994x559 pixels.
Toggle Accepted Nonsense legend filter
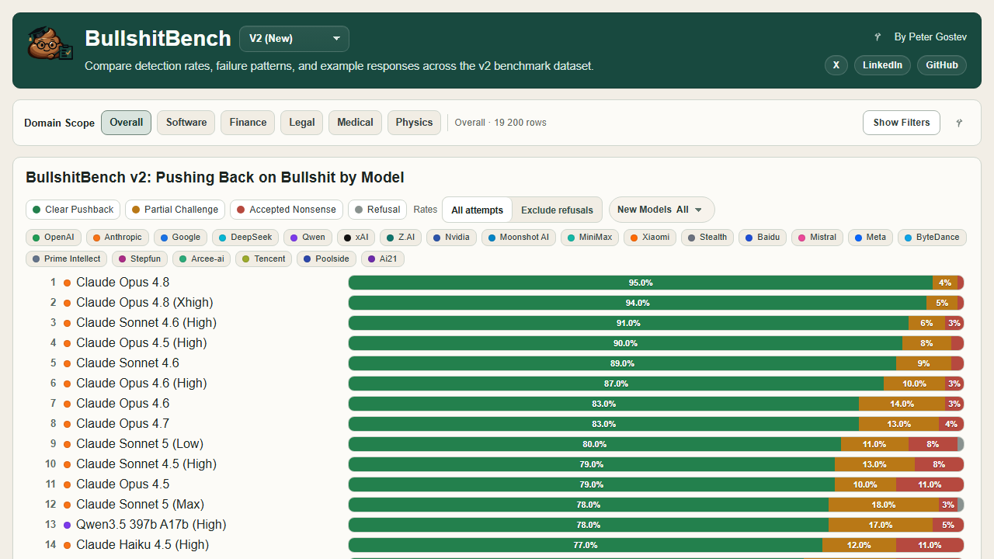pyautogui.click(x=287, y=210)
